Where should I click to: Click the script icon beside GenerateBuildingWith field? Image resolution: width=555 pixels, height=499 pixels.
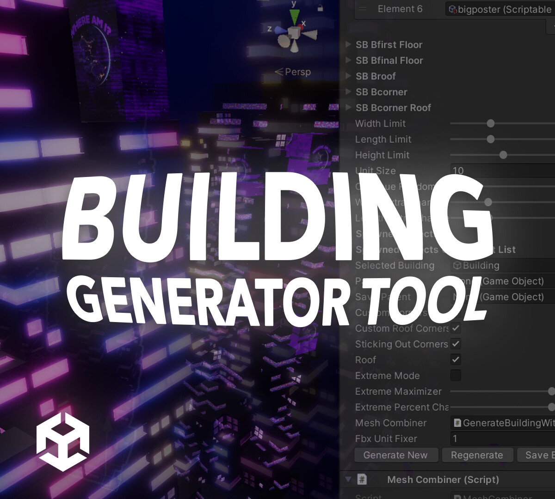457,423
